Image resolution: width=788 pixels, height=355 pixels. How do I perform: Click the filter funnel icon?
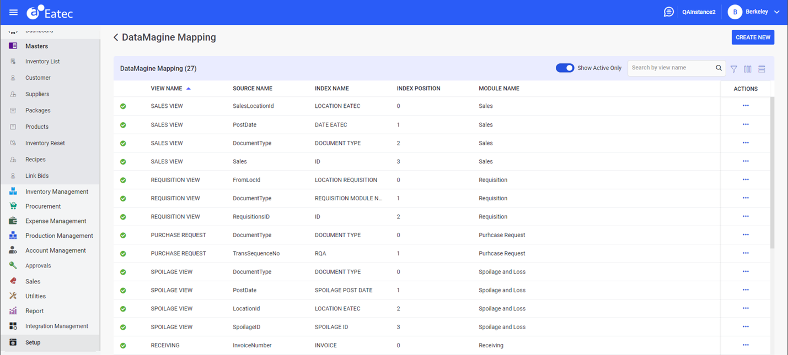click(x=734, y=69)
